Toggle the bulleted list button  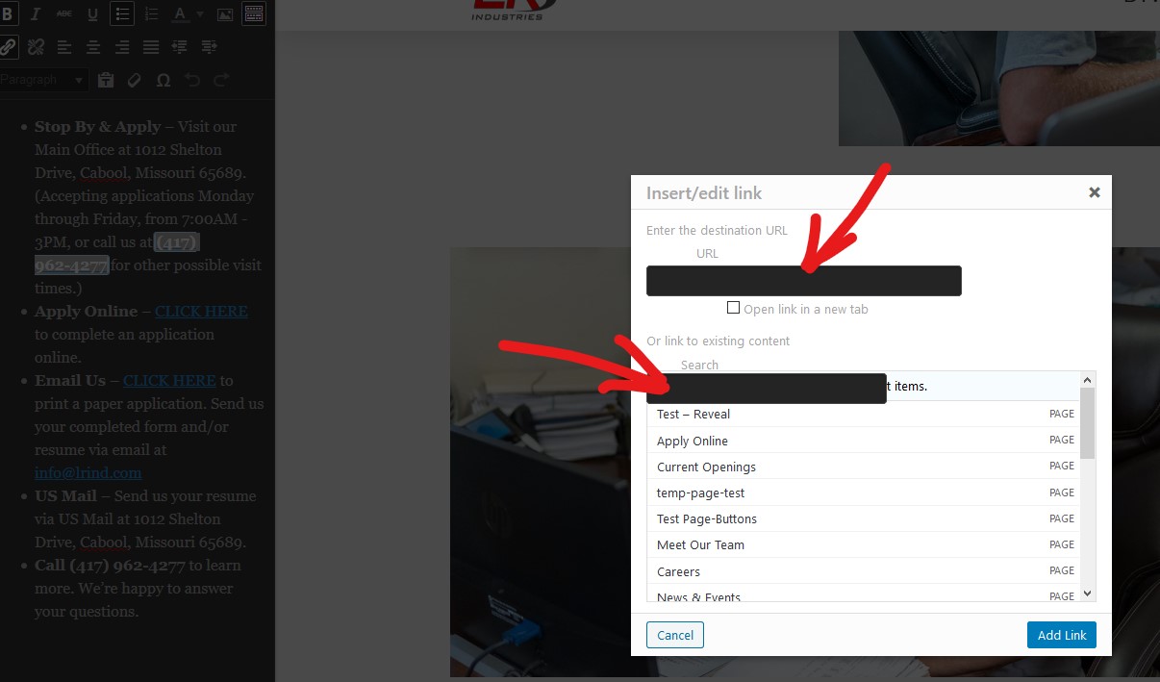pos(121,14)
